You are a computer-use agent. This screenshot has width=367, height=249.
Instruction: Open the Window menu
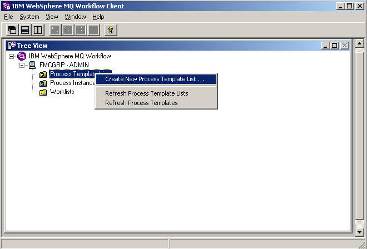coord(76,17)
